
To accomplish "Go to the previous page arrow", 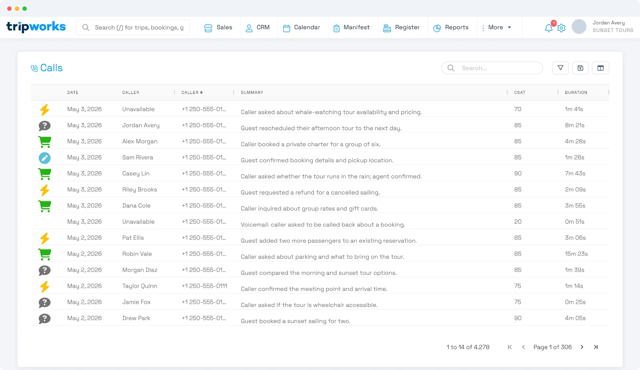I will click(x=523, y=347).
